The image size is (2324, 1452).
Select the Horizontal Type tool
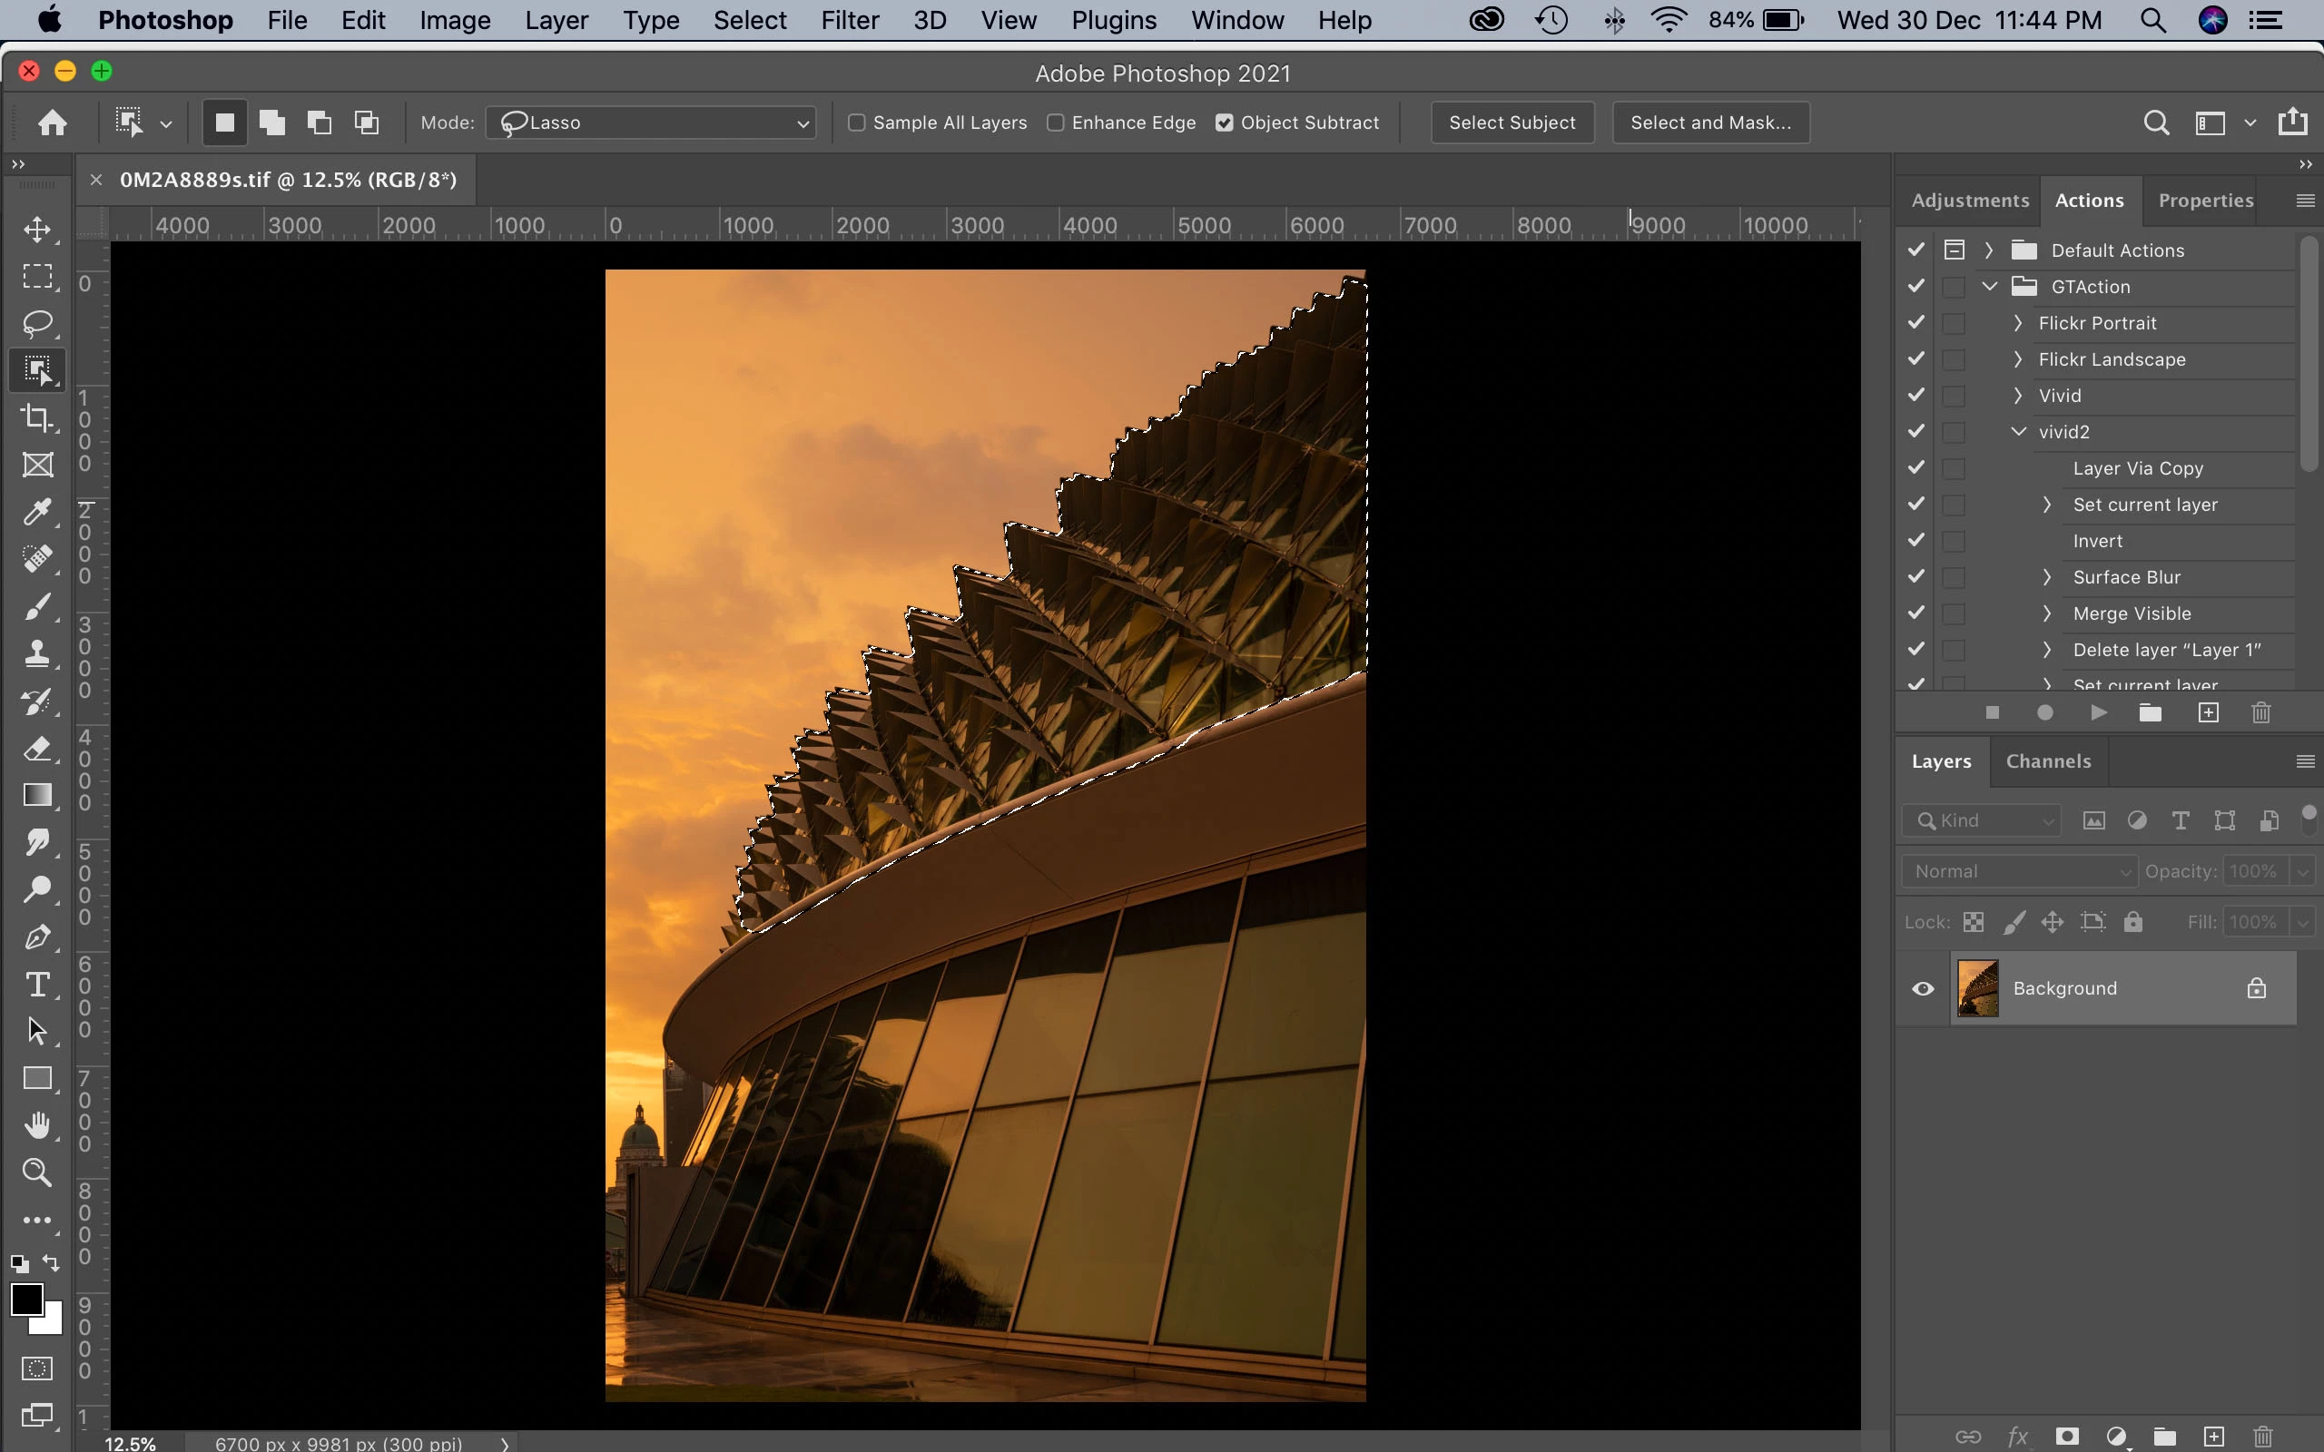coord(36,985)
